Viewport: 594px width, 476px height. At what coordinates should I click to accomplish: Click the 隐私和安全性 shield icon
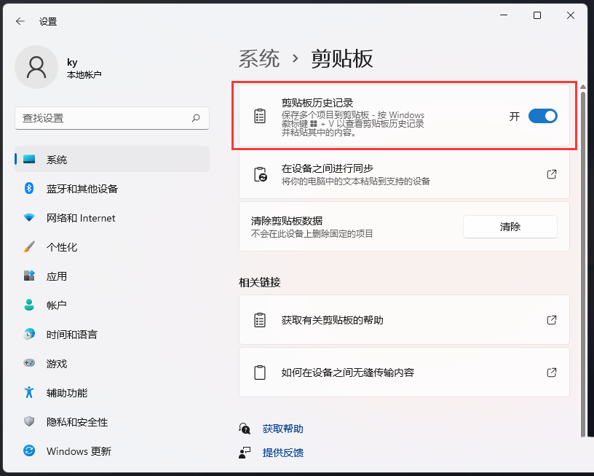(x=28, y=422)
